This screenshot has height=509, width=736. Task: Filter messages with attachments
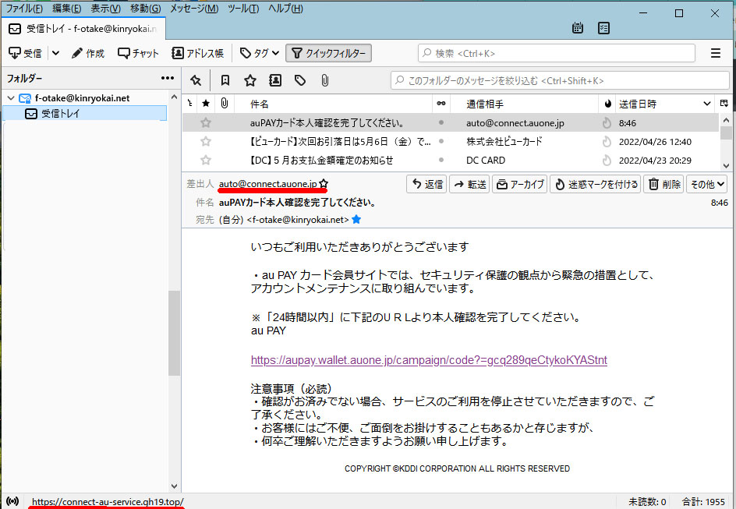tap(324, 80)
